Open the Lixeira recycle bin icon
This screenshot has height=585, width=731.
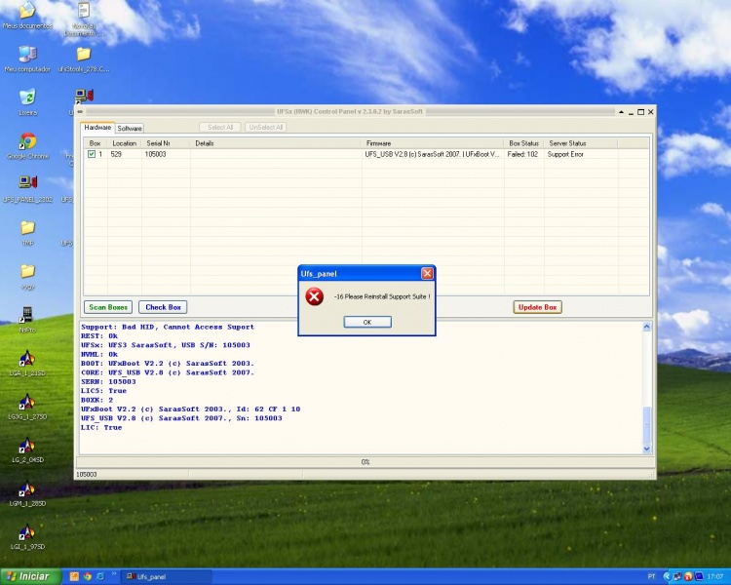point(28,101)
